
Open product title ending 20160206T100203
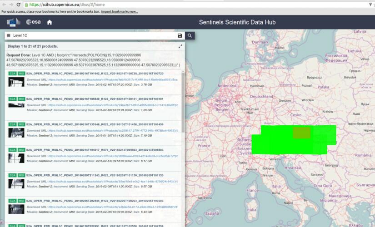[x=95, y=201]
